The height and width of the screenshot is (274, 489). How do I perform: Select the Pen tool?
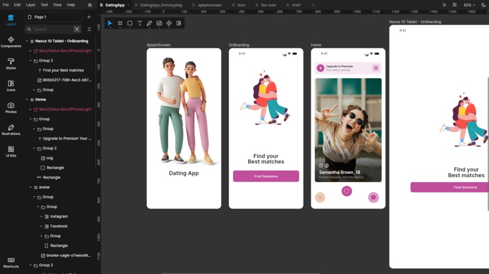pyautogui.click(x=149, y=24)
